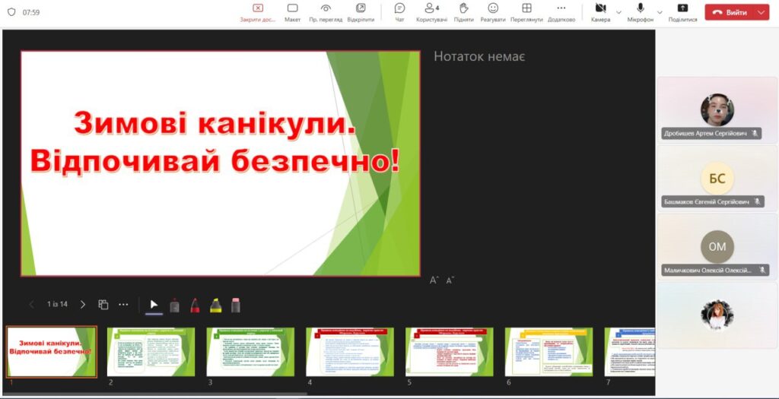Expand camera options dropdown arrow
Screen dimensions: 779x399
pos(618,12)
